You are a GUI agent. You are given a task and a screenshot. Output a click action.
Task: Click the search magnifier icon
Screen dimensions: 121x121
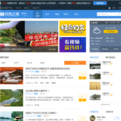(x=119, y=14)
